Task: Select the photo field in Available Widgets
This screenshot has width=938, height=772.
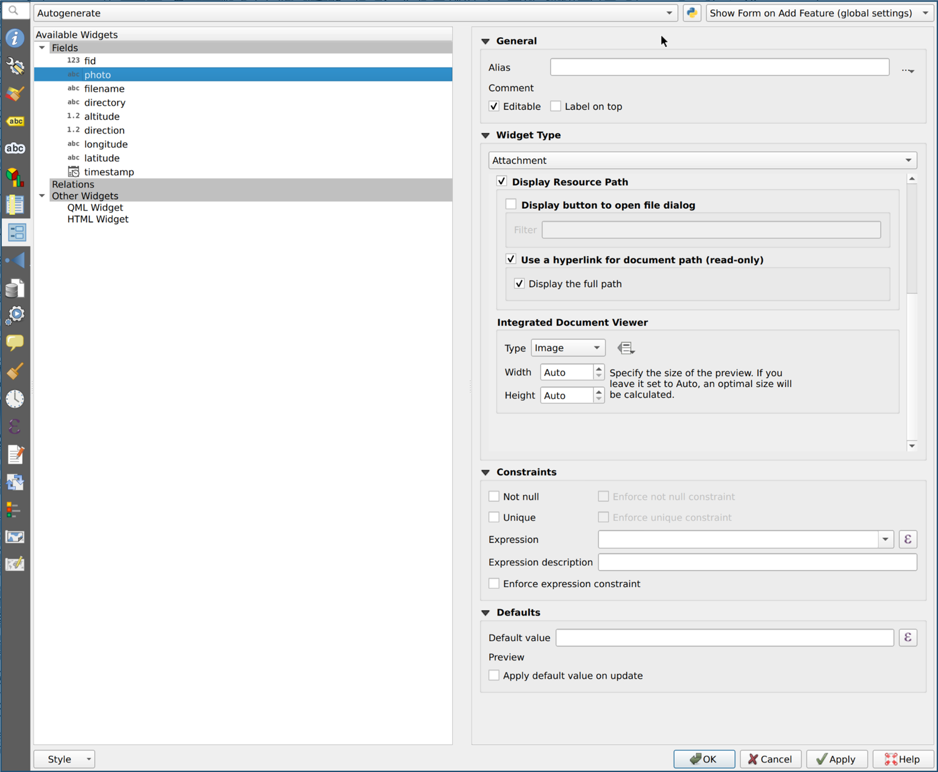Action: pyautogui.click(x=98, y=74)
